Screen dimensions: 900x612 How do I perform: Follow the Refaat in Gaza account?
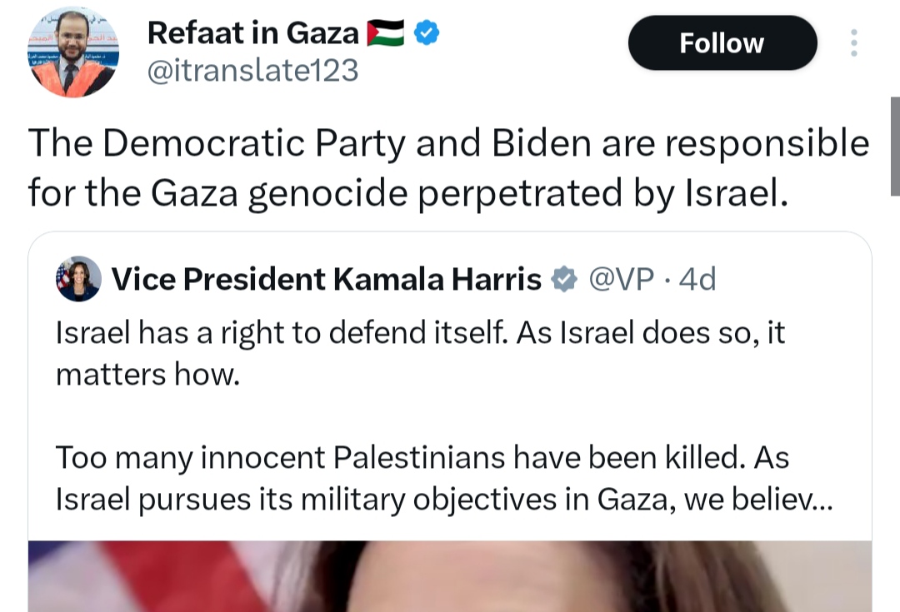(x=722, y=43)
